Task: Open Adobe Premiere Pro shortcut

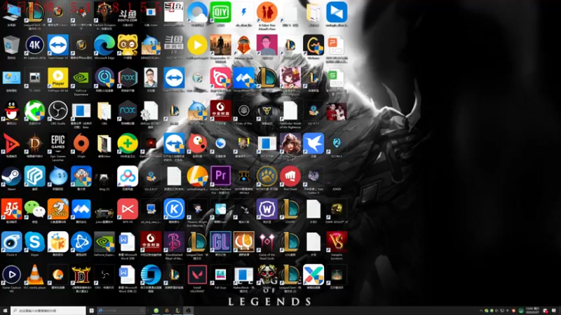Action: point(220,176)
